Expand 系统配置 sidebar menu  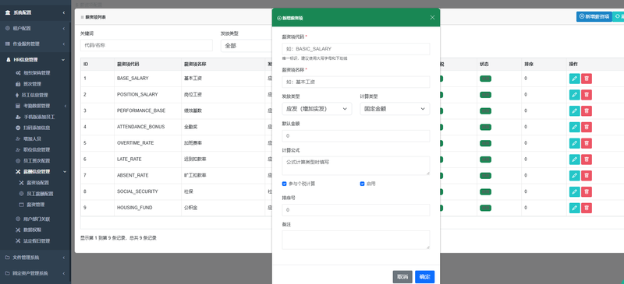(x=35, y=12)
